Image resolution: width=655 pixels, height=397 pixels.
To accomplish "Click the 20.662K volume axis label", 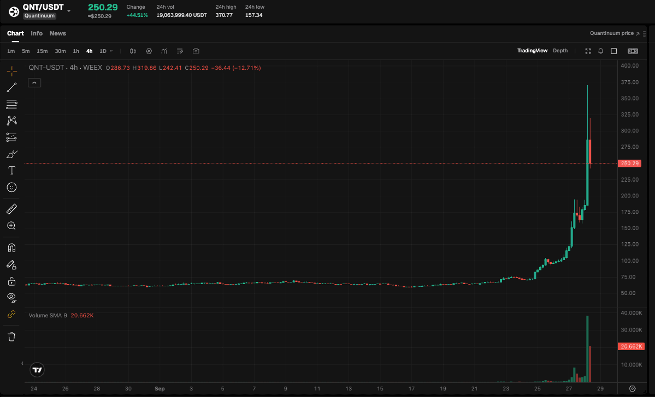I will click(x=631, y=346).
